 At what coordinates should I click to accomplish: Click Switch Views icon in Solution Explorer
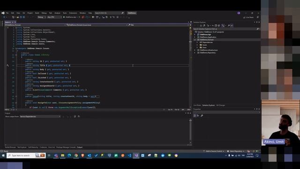coord(204,25)
